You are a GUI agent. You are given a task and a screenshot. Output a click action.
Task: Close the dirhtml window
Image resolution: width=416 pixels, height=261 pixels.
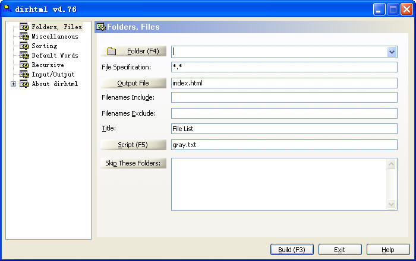[406, 9]
